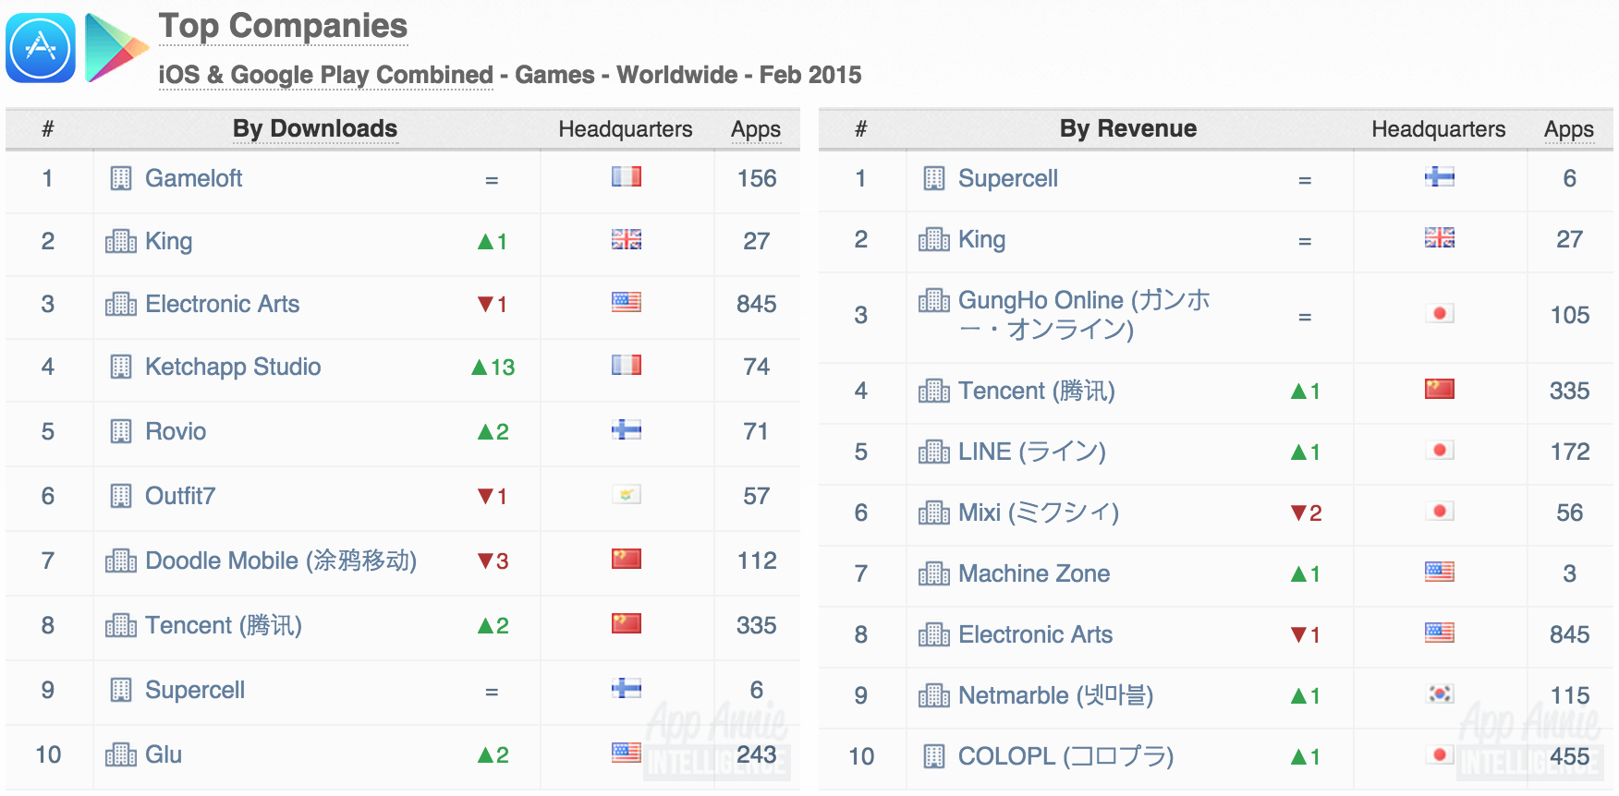Screen dimensions: 1619x796
Task: Click Finland flag in Supercell revenue row
Action: (x=1440, y=176)
